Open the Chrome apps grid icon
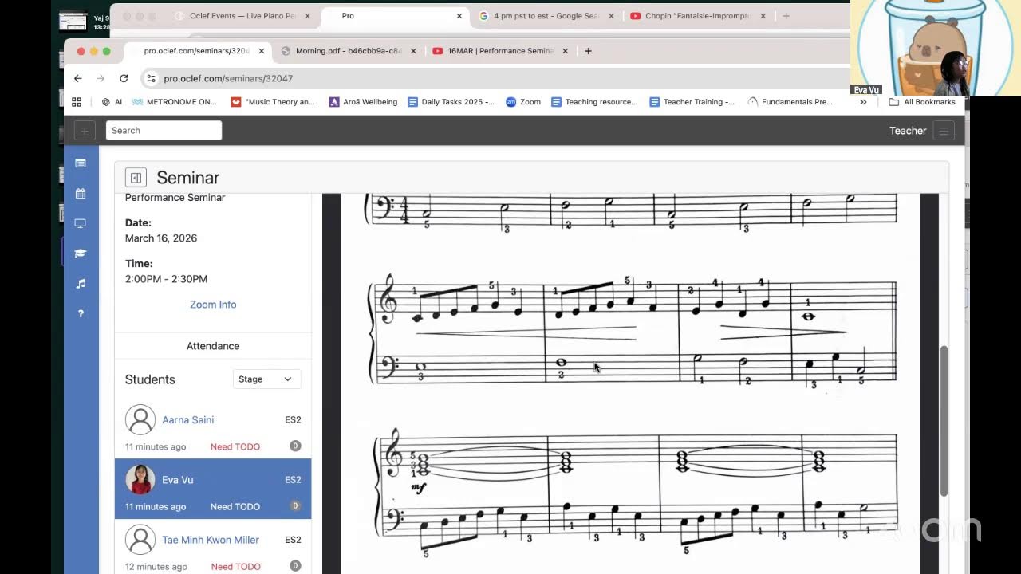 coord(77,102)
